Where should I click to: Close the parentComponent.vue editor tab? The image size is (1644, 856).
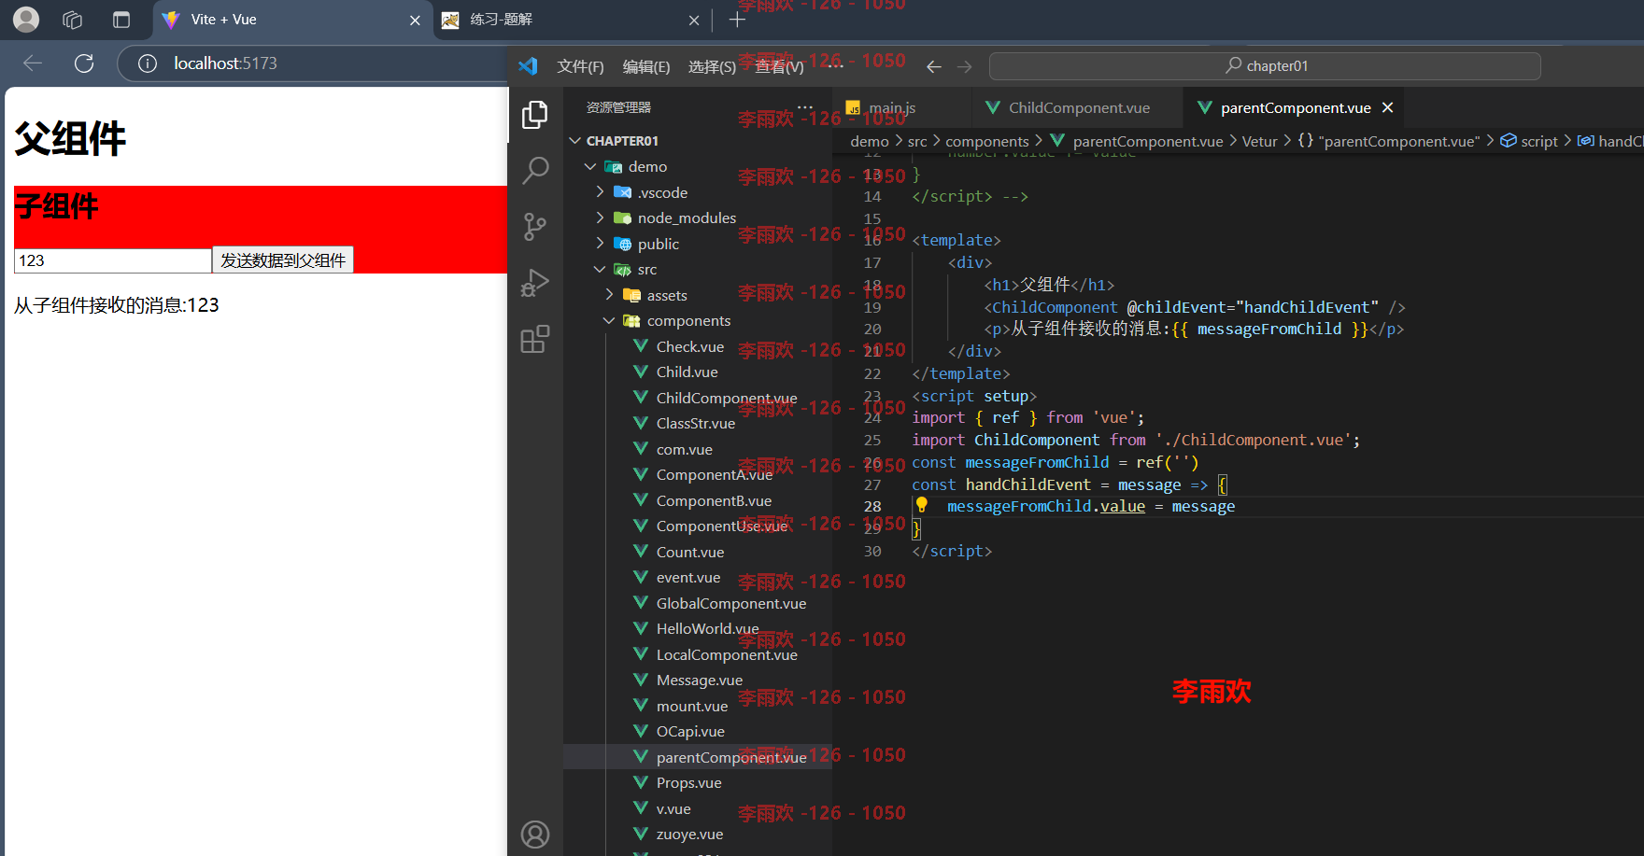1388,107
